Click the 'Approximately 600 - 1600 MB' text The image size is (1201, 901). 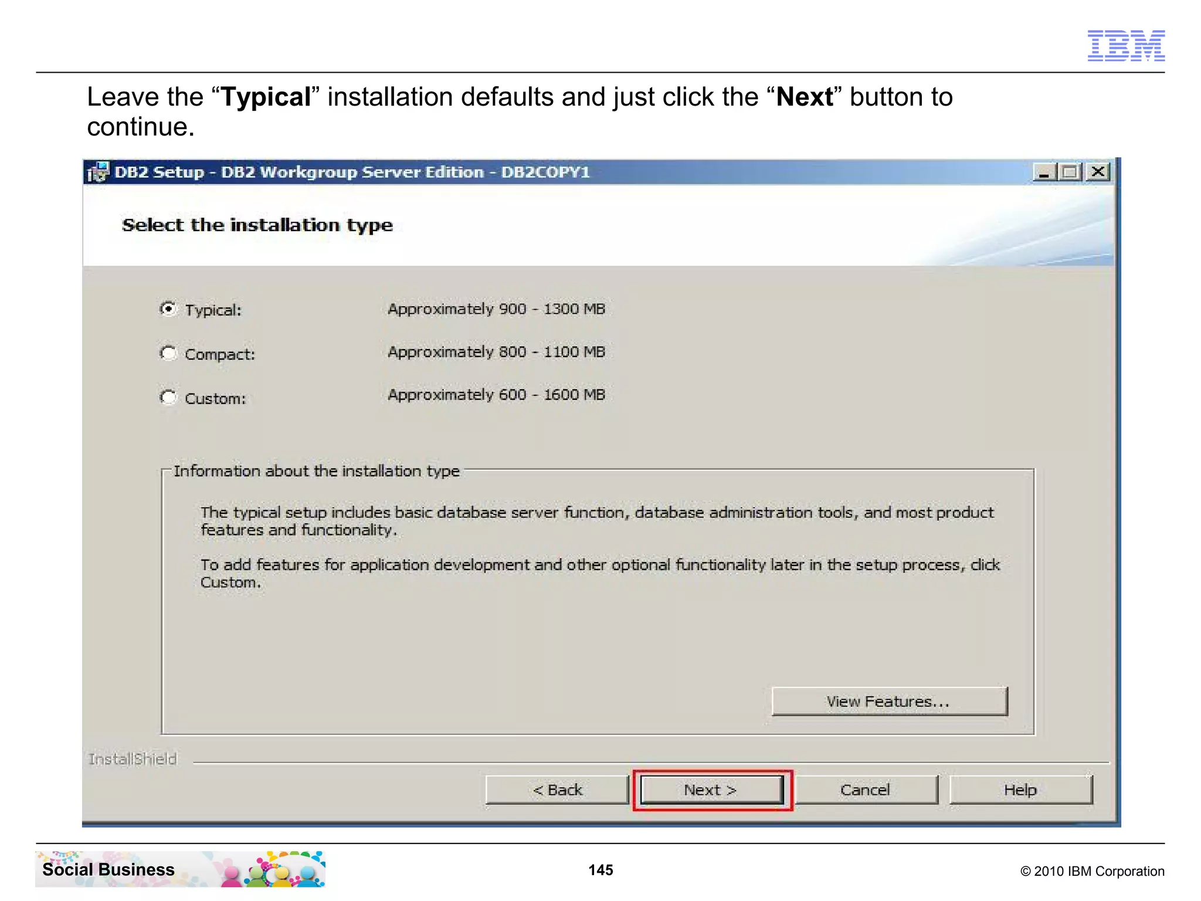tap(496, 394)
